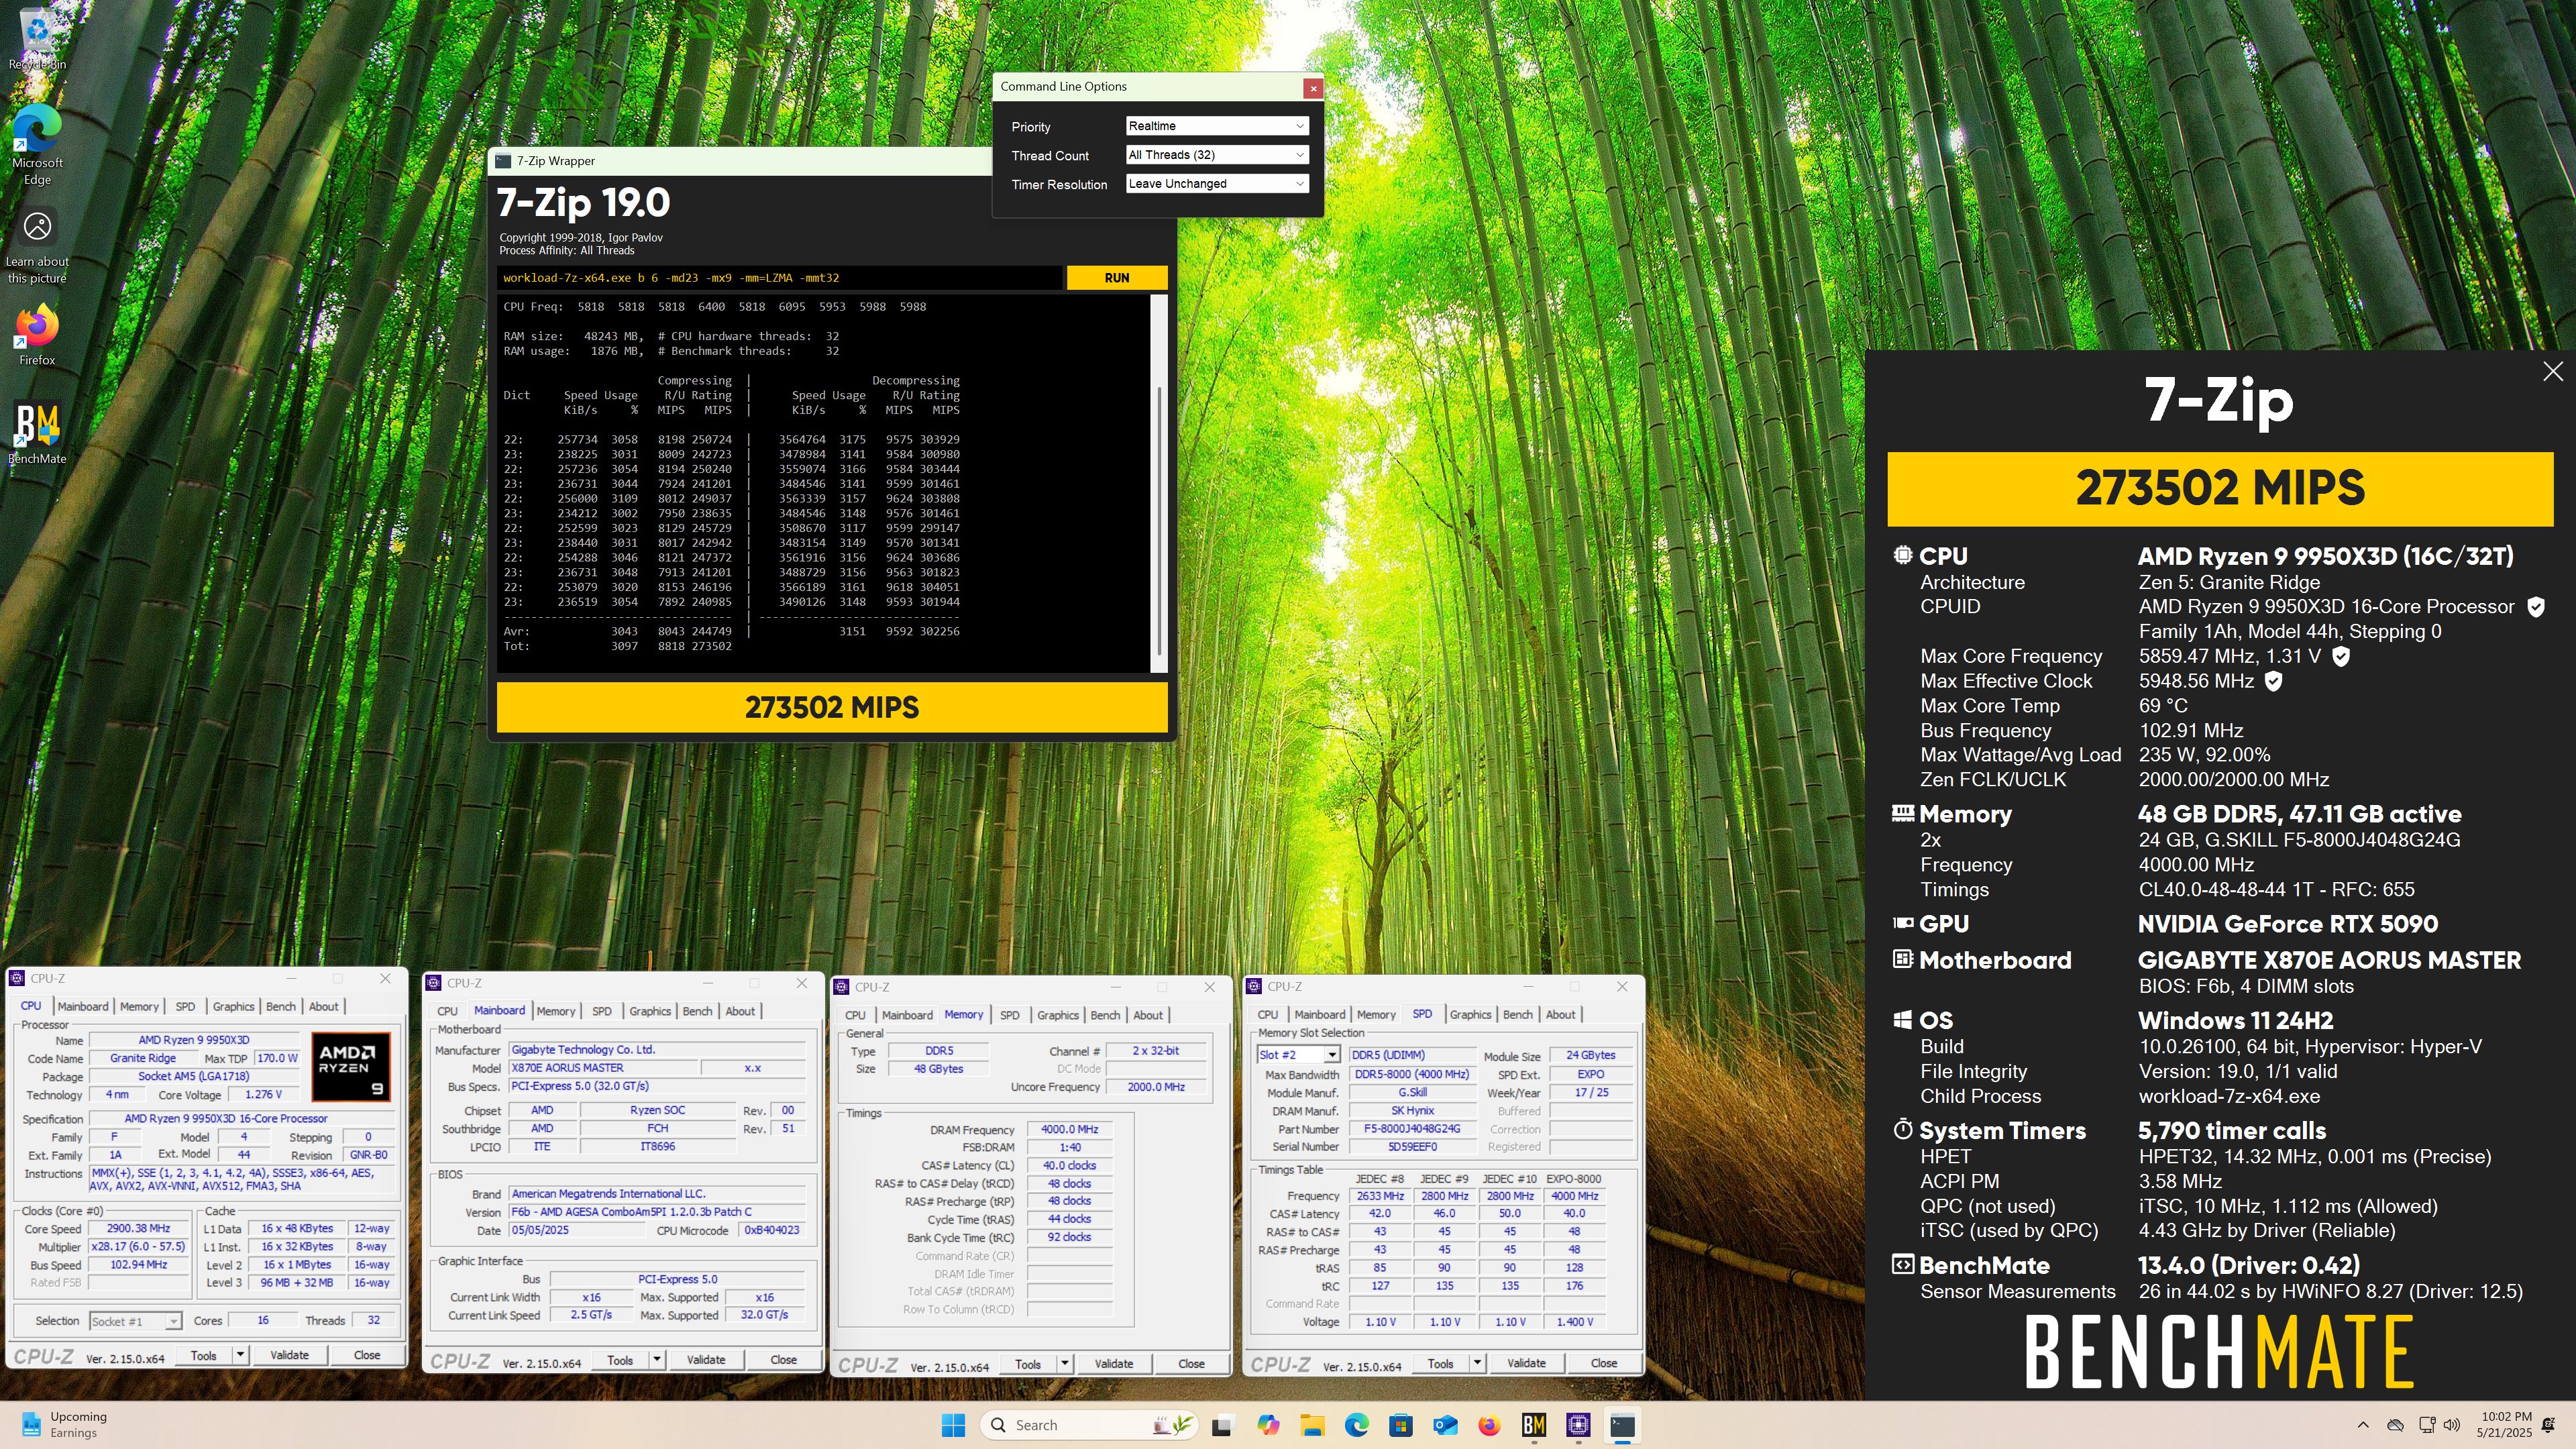Click the Max Effective Clock verified shield icon

tap(2273, 681)
